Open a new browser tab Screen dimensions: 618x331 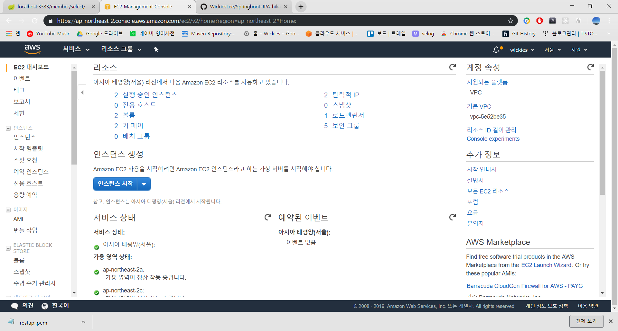click(x=301, y=7)
